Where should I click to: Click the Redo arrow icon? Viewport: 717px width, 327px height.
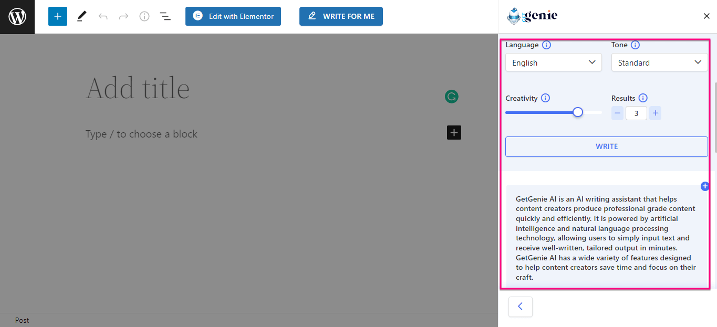click(123, 16)
